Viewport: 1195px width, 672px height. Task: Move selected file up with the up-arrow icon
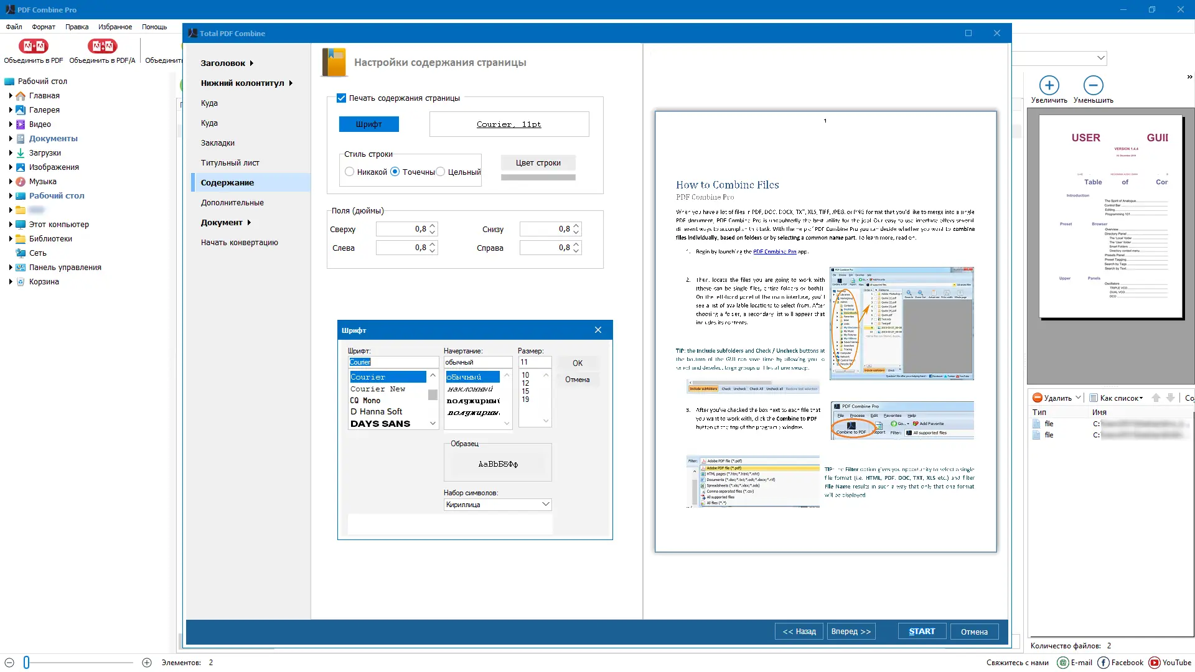1156,397
